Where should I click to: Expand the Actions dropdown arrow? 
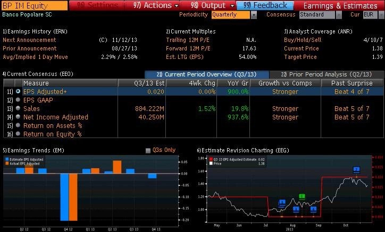[x=177, y=6]
